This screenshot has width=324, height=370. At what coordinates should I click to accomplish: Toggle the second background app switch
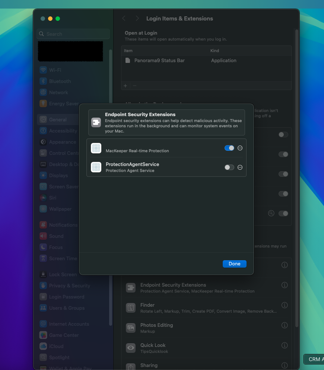pyautogui.click(x=283, y=154)
